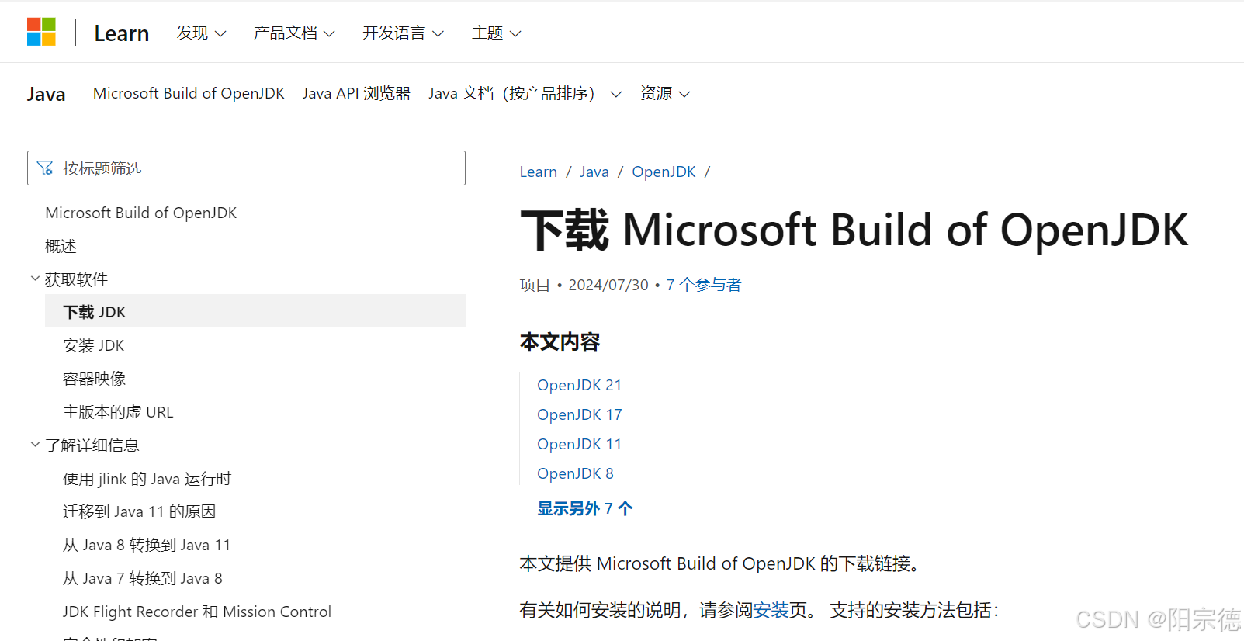This screenshot has width=1244, height=641.
Task: Open 主版本的虚 URL sidebar item
Action: pos(118,412)
